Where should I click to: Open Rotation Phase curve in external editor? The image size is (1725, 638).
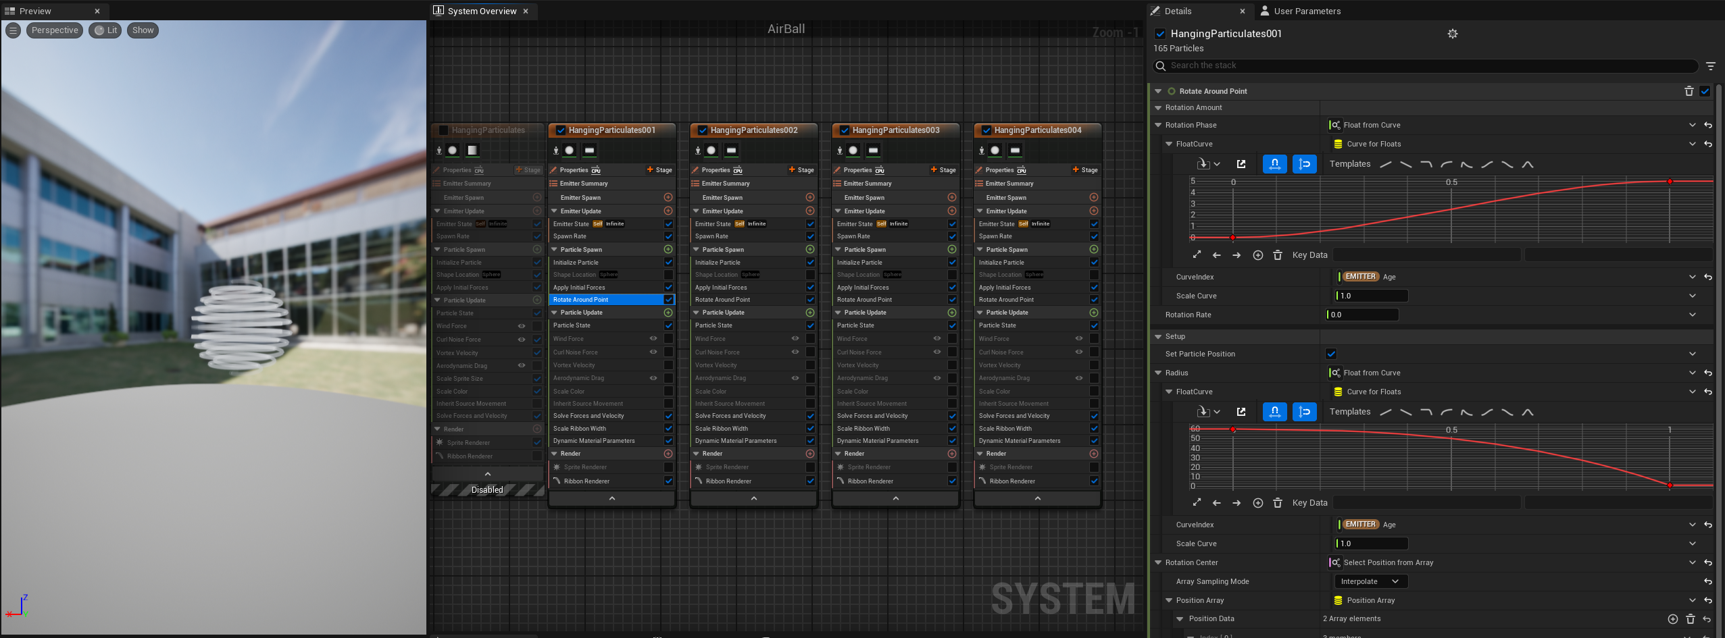[1241, 164]
